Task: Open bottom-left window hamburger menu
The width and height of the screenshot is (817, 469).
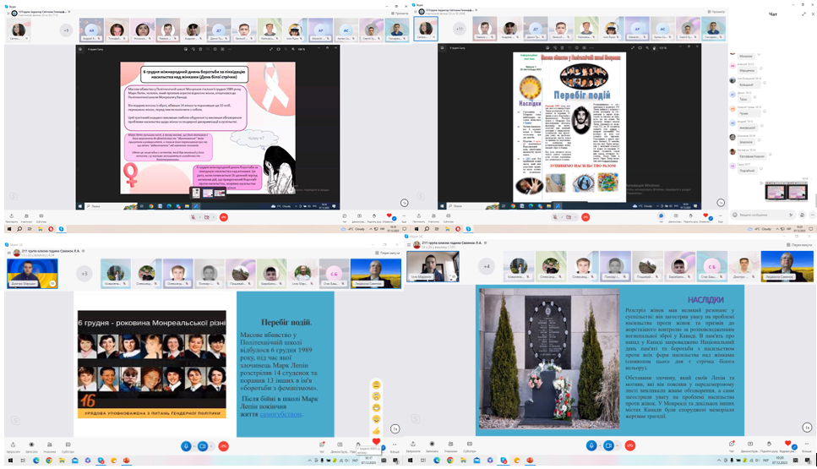Action: click(x=8, y=253)
